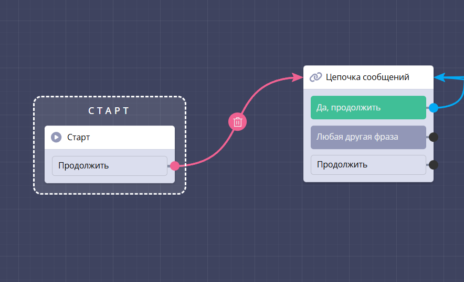464x282 pixels.
Task: Click the chain link icon in message block
Action: (315, 77)
